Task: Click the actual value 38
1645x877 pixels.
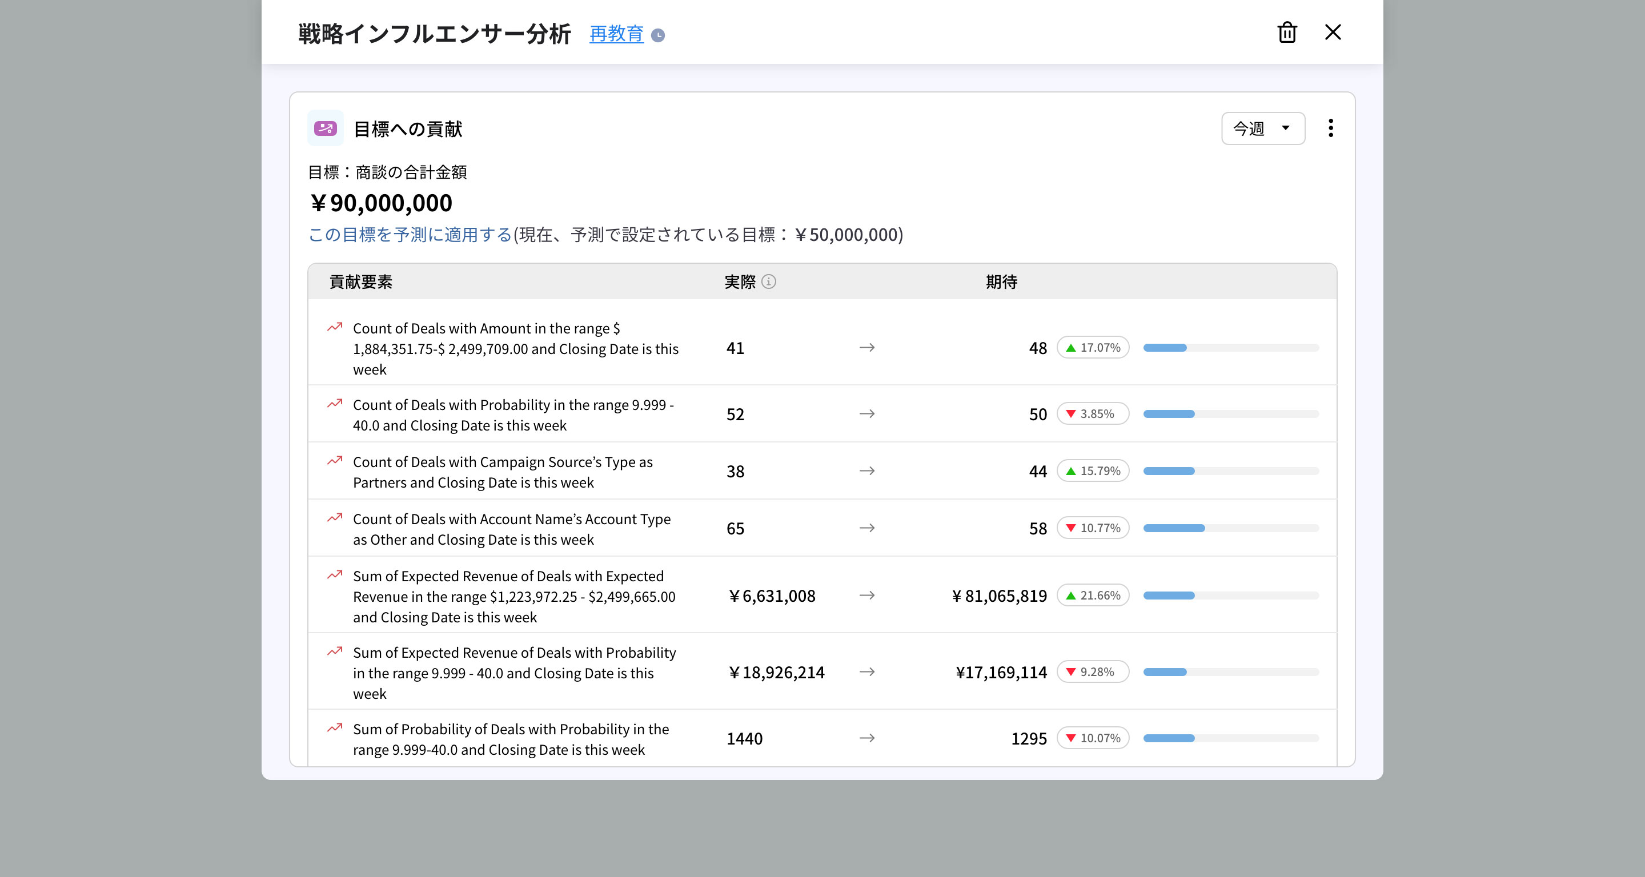Action: point(735,471)
